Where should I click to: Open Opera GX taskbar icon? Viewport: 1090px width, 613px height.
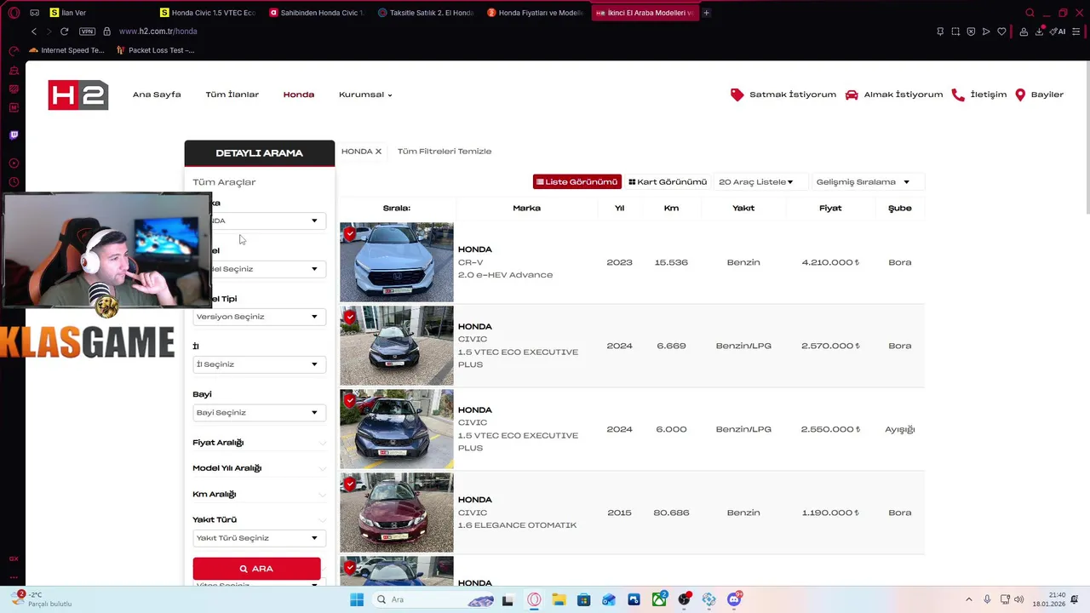click(534, 599)
